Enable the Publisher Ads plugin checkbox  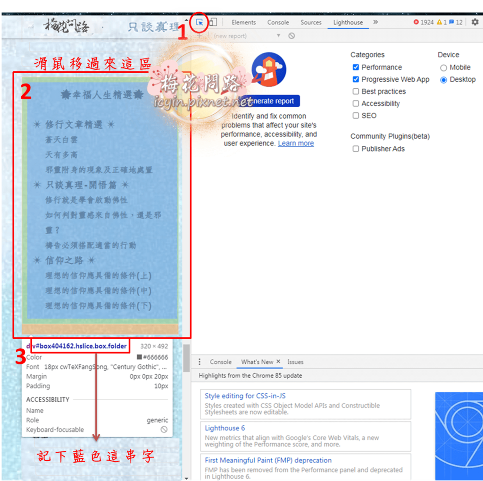point(356,149)
